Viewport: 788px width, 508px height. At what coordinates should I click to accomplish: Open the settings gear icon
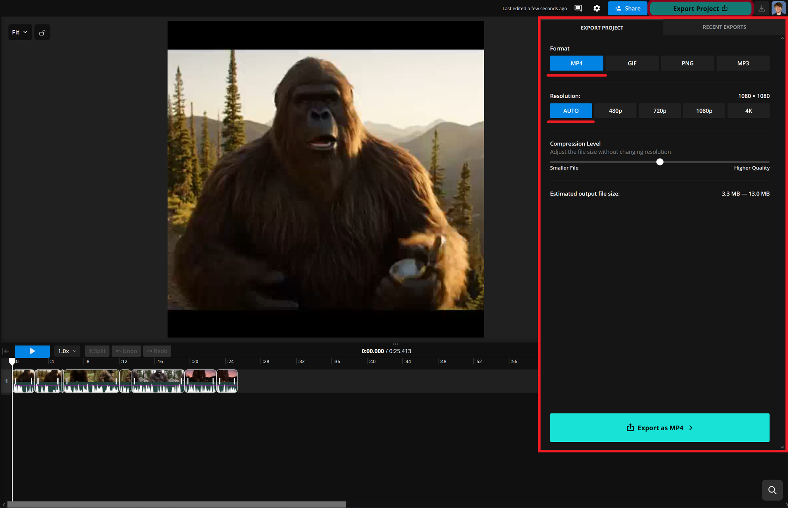(597, 8)
